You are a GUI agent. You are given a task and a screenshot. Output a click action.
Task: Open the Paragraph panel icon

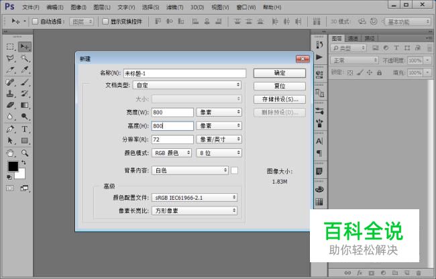pos(319,154)
